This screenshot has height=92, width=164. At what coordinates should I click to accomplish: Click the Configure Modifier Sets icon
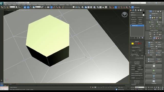coord(142,38)
